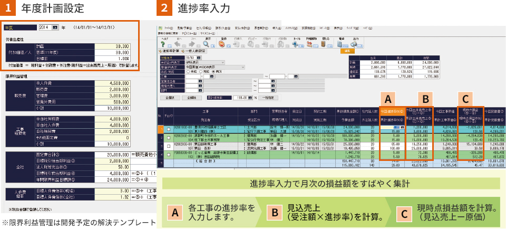The width and height of the screenshot is (506, 229).
Task: Click the first 現場代理人 lookup arrow button
Action: 200,86
